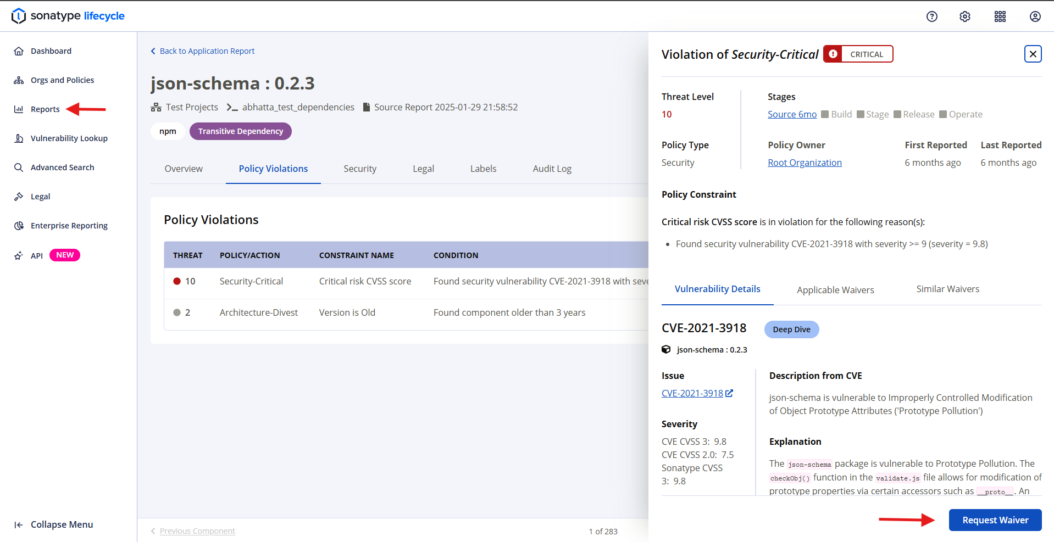The height and width of the screenshot is (542, 1054).
Task: Click the Dashboard home icon
Action: coord(19,51)
